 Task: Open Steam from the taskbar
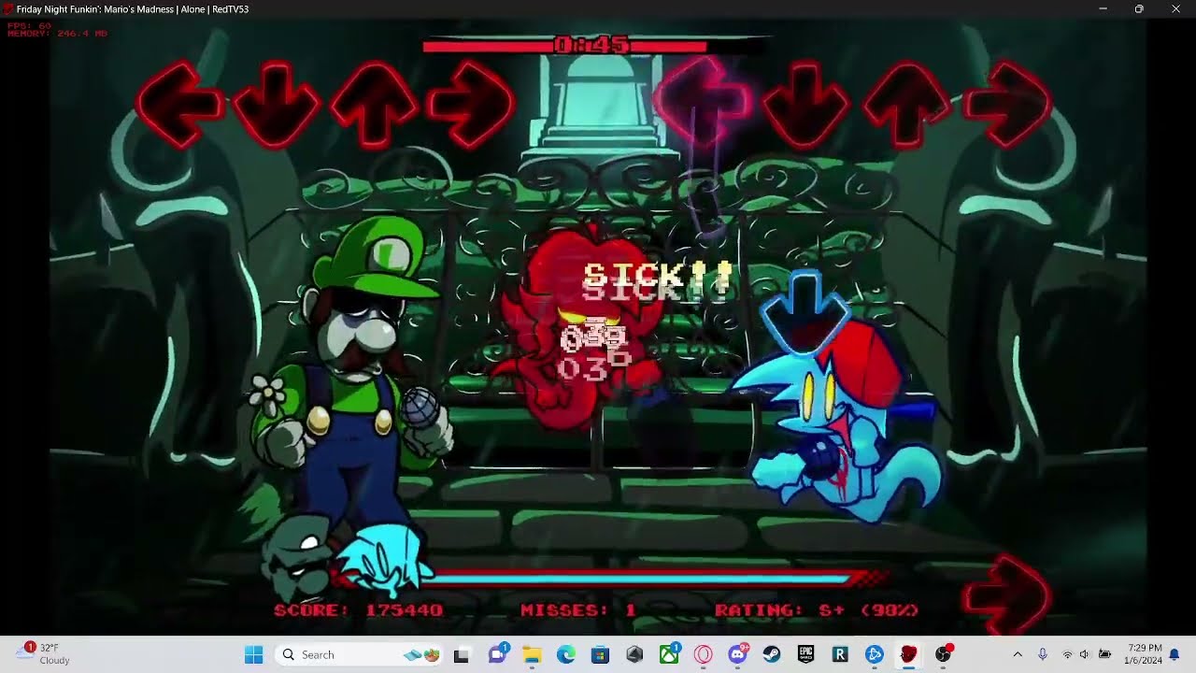pos(772,655)
